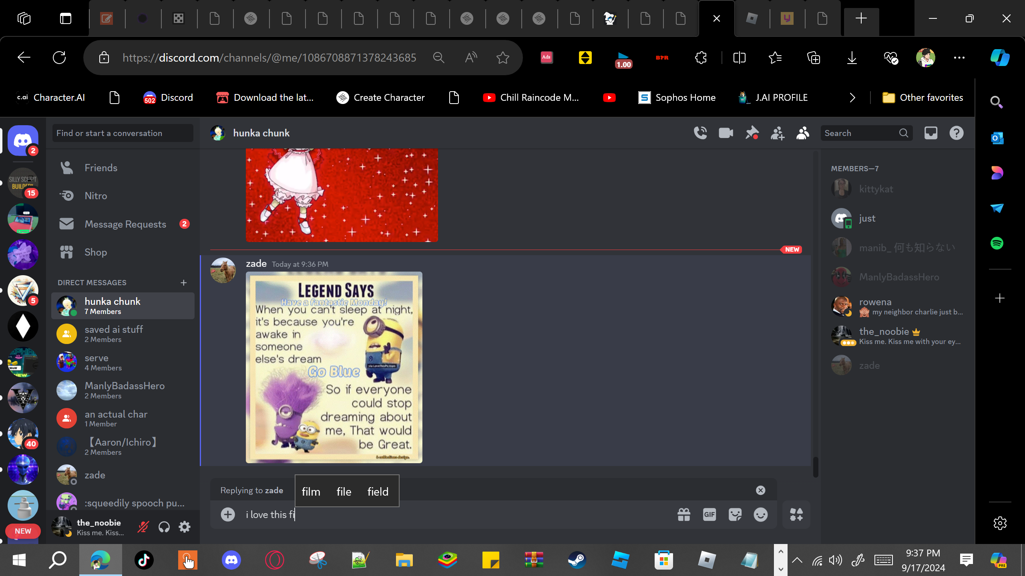Cancel replying to zade
This screenshot has height=576, width=1025.
tap(760, 490)
